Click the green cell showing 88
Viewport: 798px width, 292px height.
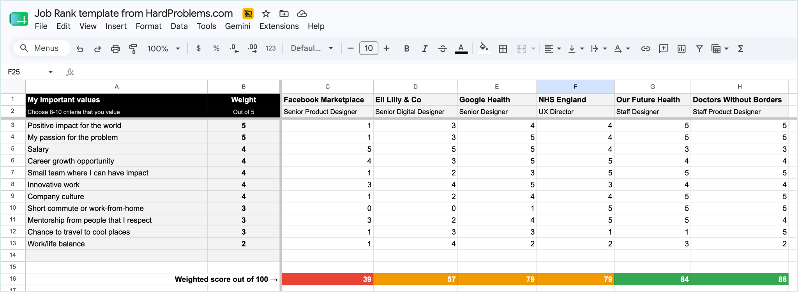pos(739,279)
